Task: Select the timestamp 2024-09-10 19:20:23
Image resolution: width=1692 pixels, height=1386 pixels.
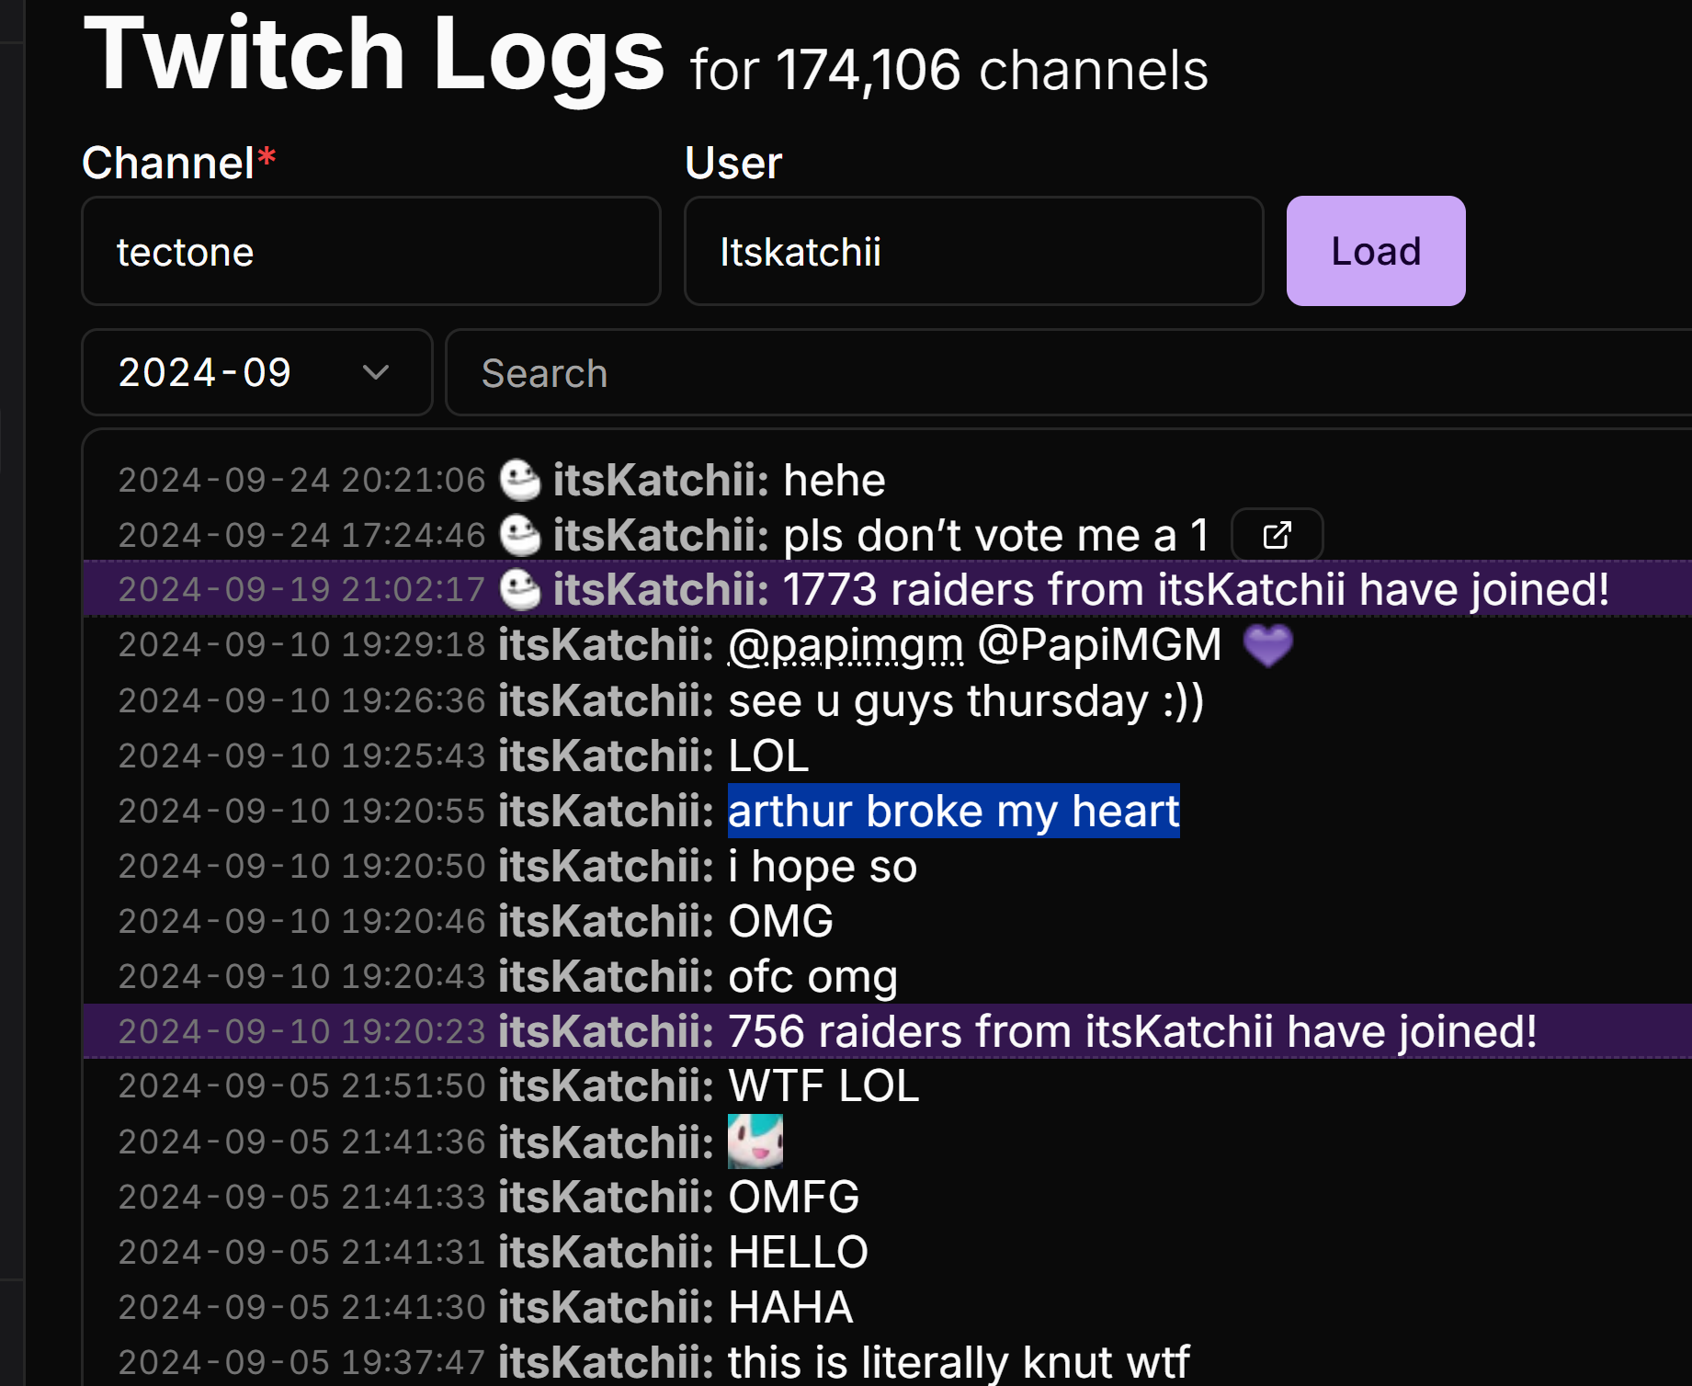Action: point(301,1031)
